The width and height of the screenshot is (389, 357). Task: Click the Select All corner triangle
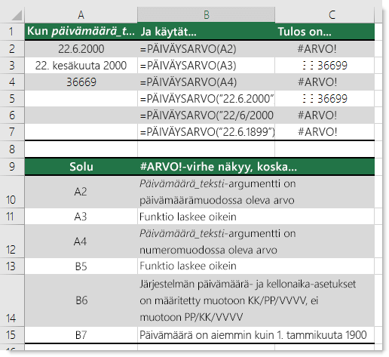click(x=17, y=15)
